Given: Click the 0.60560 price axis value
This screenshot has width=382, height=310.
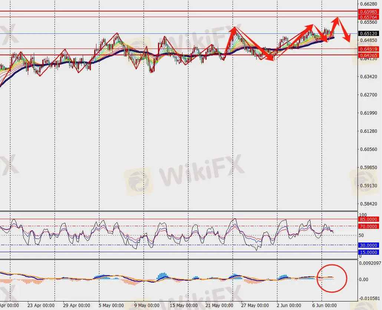Looking at the screenshot, I should point(369,149).
